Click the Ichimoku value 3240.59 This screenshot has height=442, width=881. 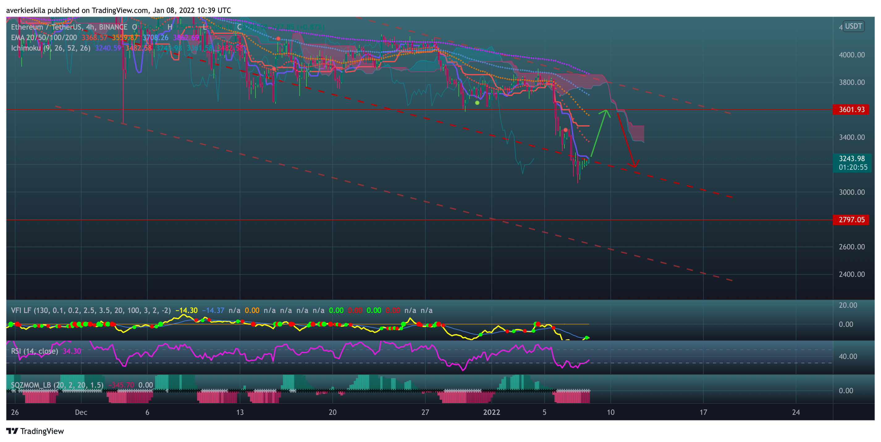(108, 48)
